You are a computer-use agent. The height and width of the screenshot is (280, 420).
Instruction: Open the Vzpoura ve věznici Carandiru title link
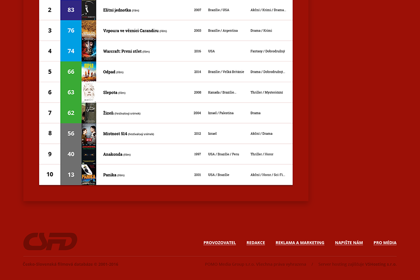point(131,31)
